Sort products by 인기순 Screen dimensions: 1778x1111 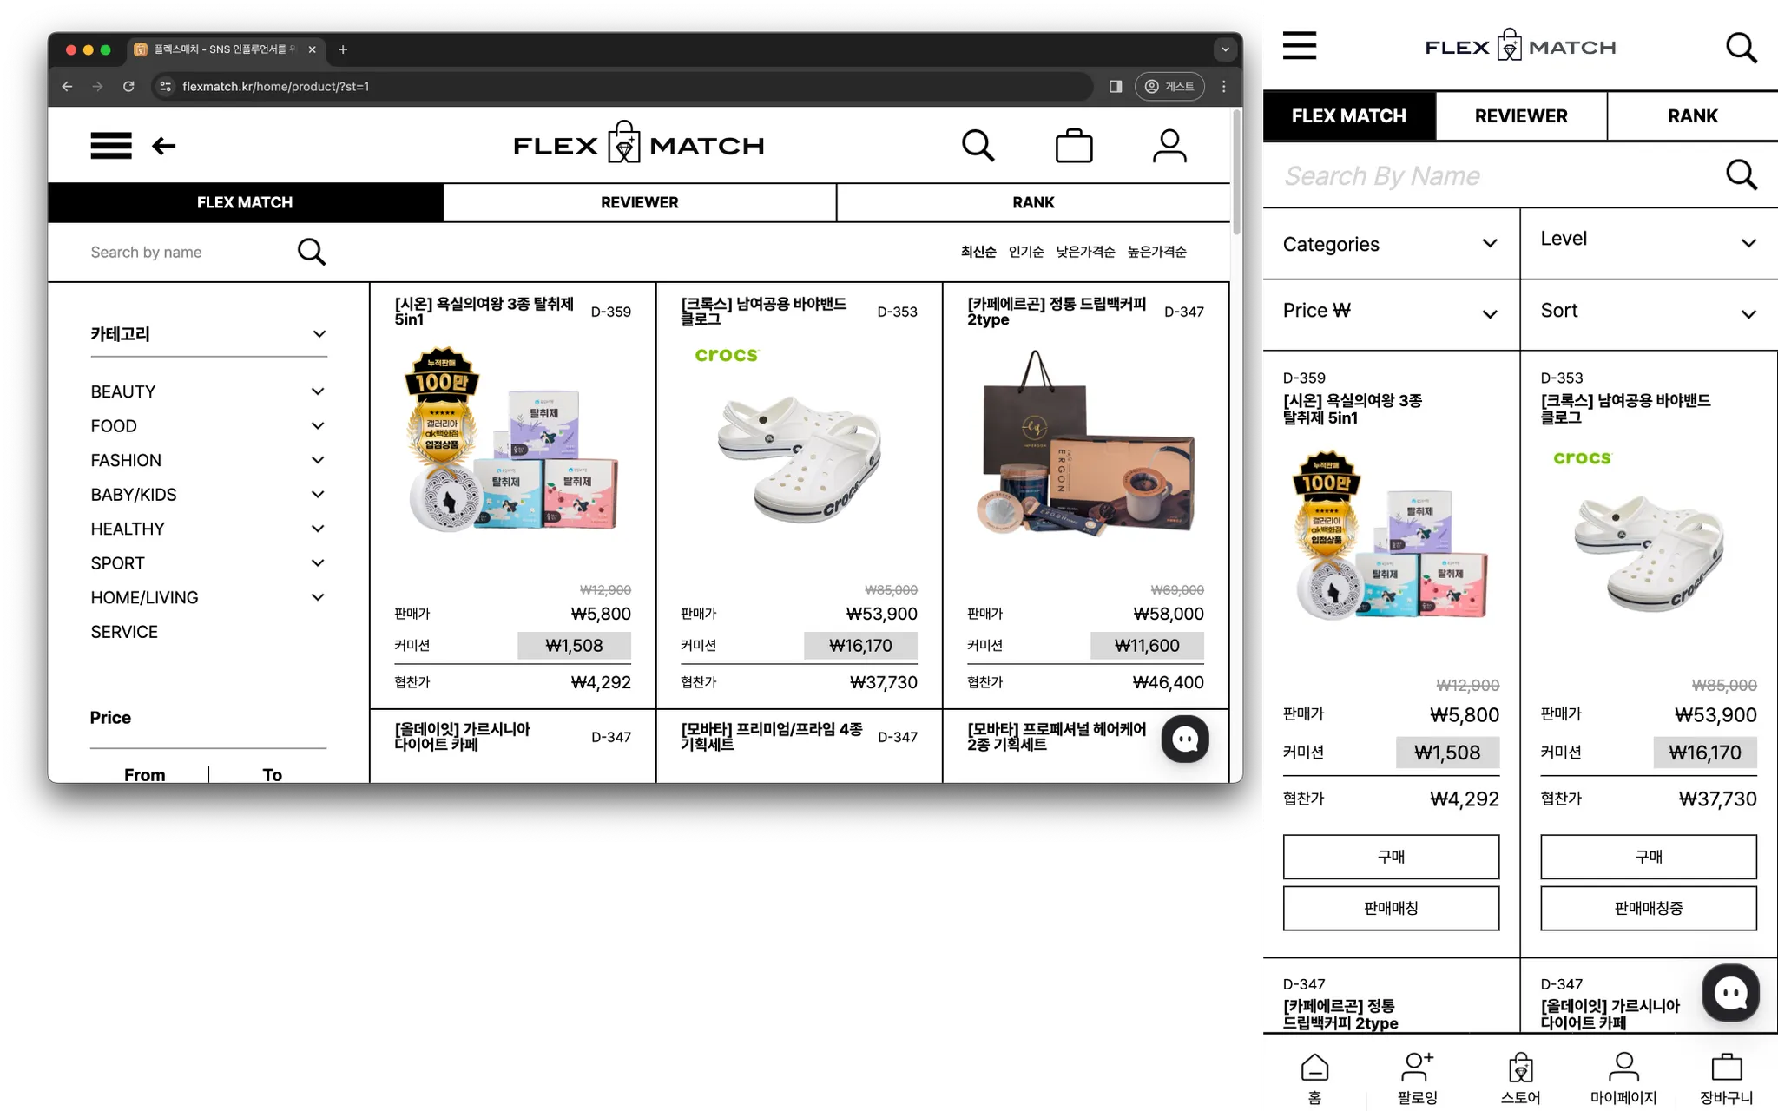[x=1025, y=252]
